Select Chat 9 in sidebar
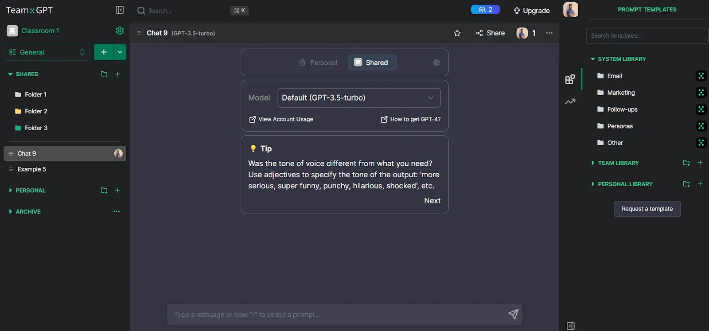The image size is (709, 331). click(x=65, y=153)
